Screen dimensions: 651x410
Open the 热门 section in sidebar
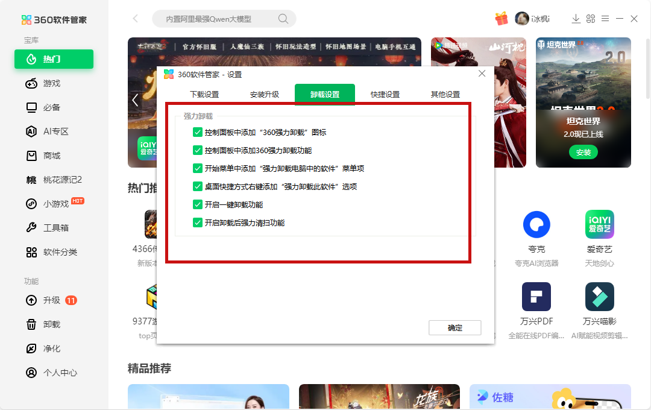(x=54, y=59)
